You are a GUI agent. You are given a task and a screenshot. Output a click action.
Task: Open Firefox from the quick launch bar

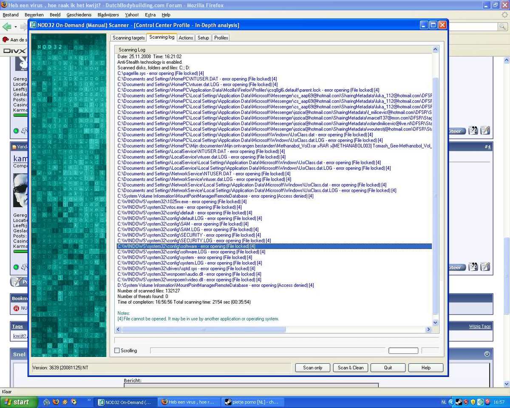56,402
